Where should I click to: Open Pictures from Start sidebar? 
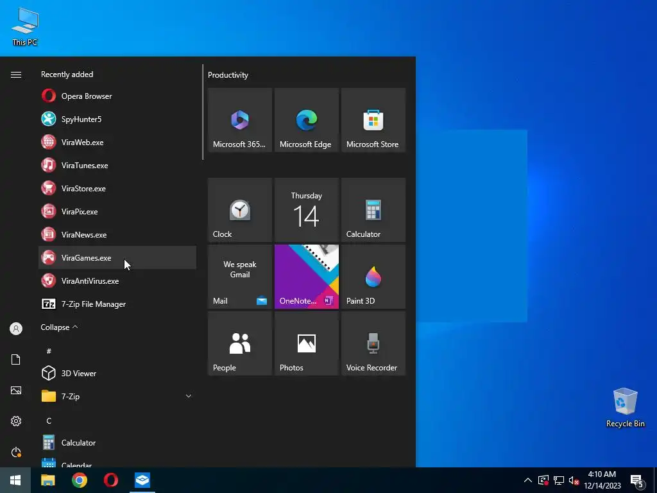tap(16, 390)
